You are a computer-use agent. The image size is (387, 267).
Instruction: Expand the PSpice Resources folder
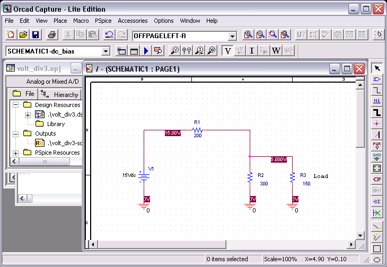click(15, 153)
